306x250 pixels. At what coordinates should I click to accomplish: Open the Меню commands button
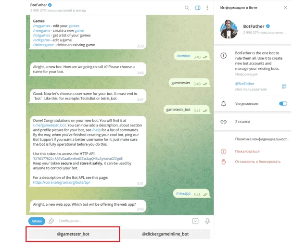[x=37, y=221]
